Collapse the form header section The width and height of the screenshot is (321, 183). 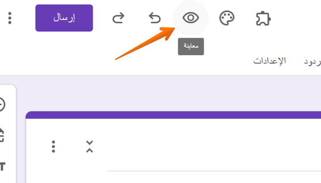tap(90, 146)
